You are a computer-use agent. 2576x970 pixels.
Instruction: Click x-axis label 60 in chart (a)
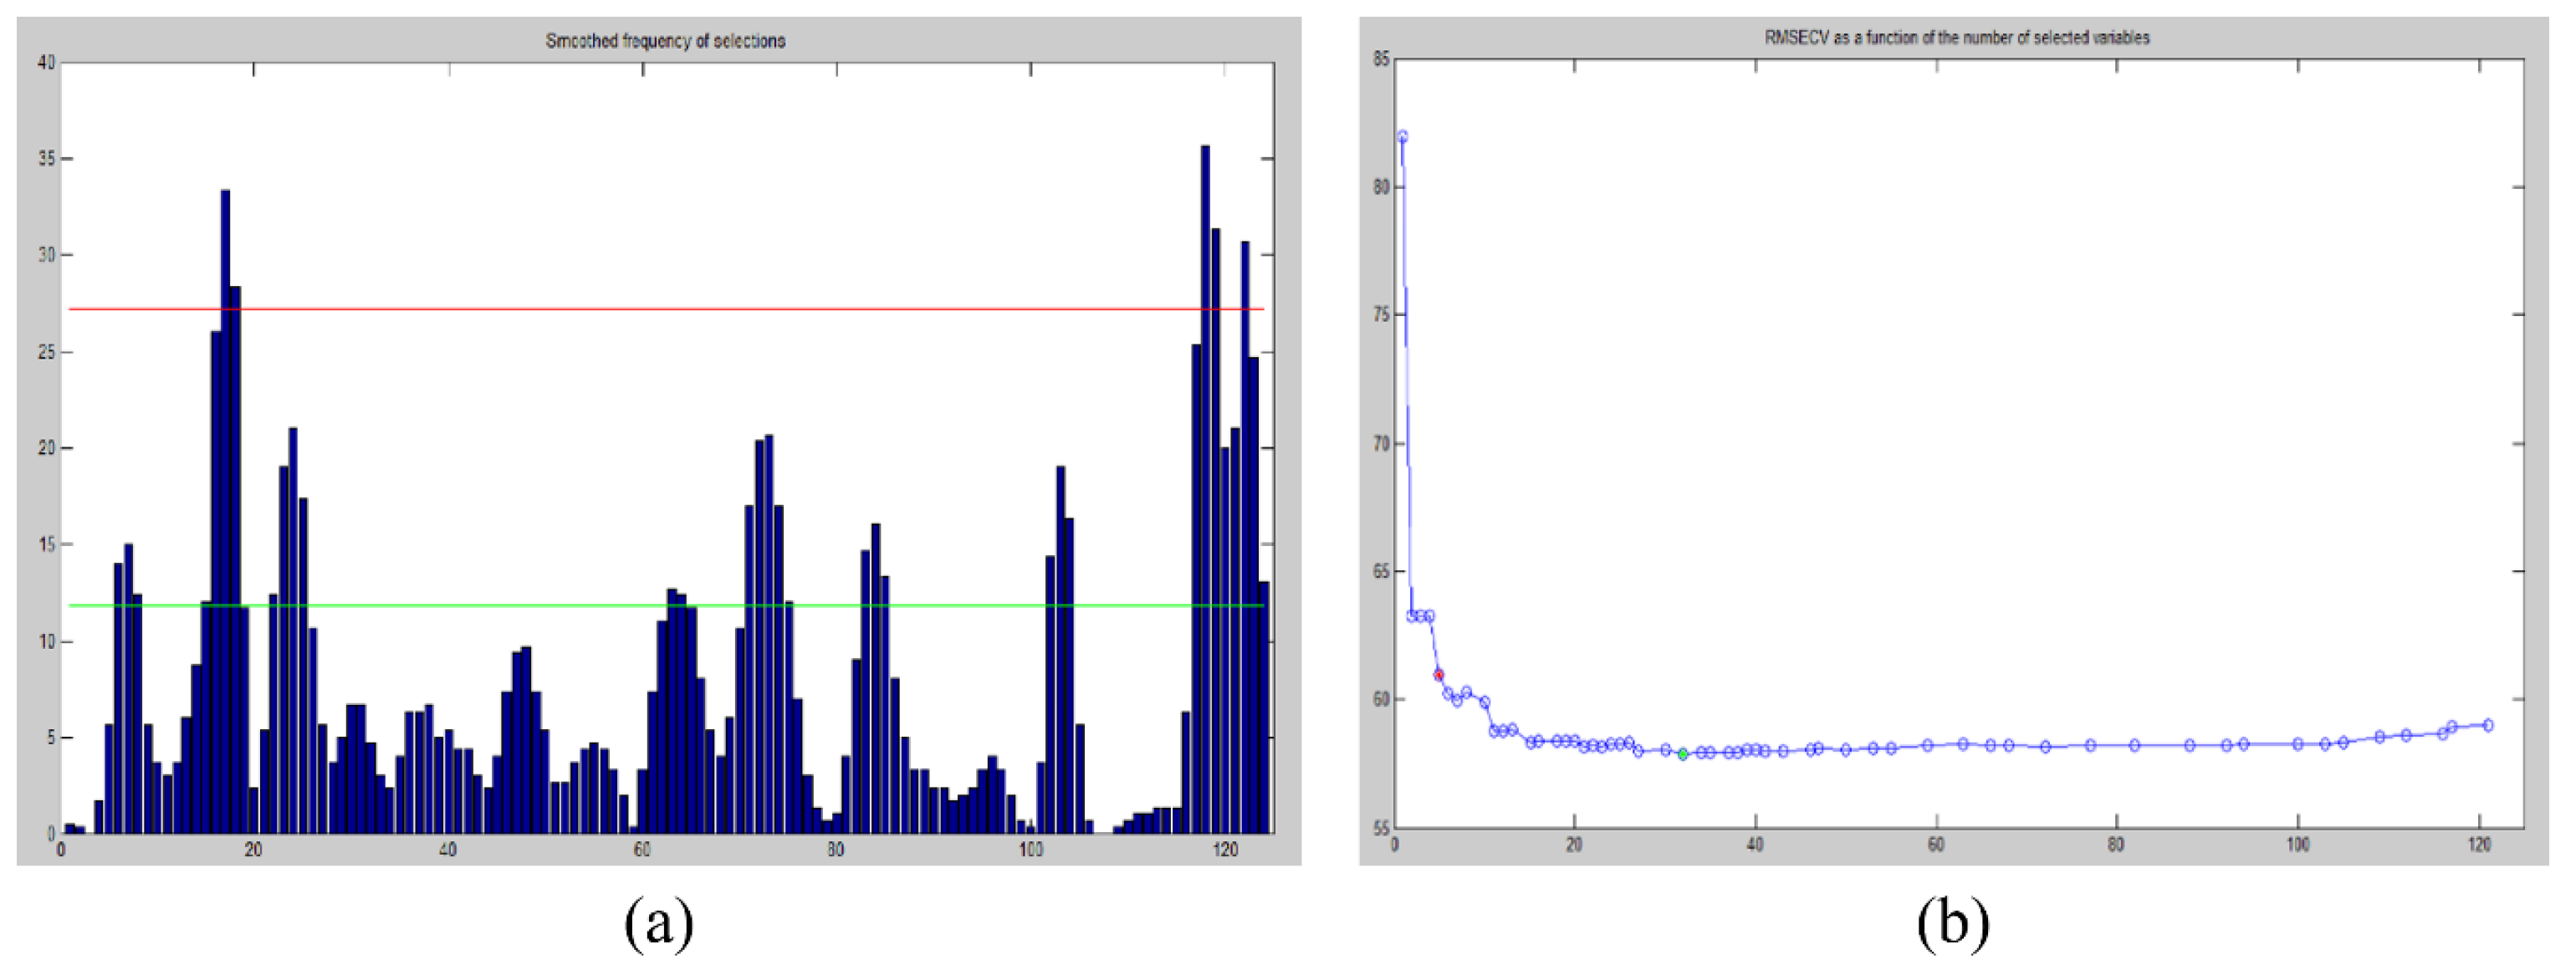coord(641,850)
